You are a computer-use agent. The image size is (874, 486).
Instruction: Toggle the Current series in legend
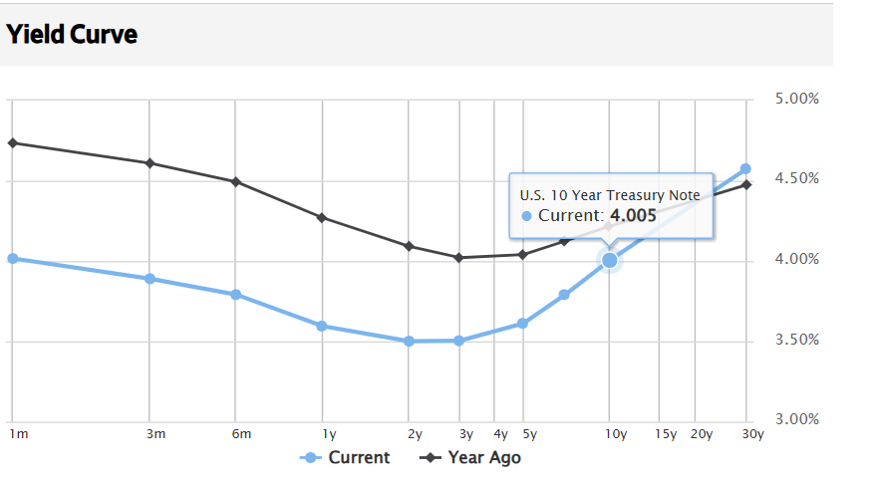point(345,458)
